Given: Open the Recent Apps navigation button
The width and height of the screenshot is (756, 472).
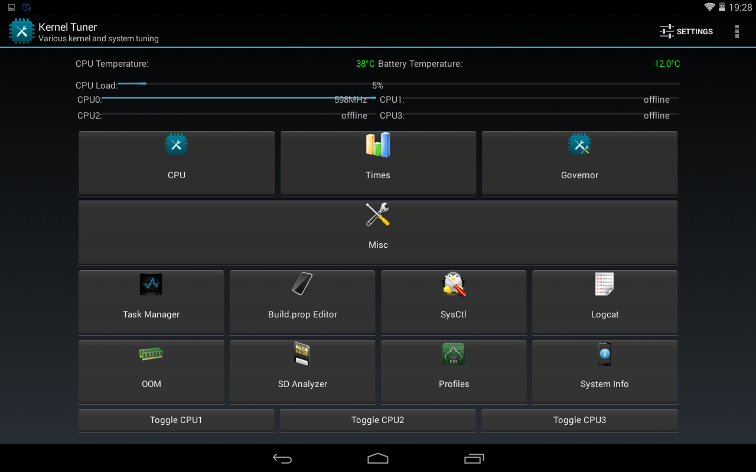Looking at the screenshot, I should click(474, 458).
